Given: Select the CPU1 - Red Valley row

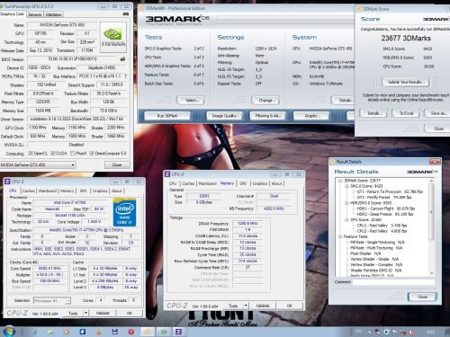Looking at the screenshot, I should 382,226.
